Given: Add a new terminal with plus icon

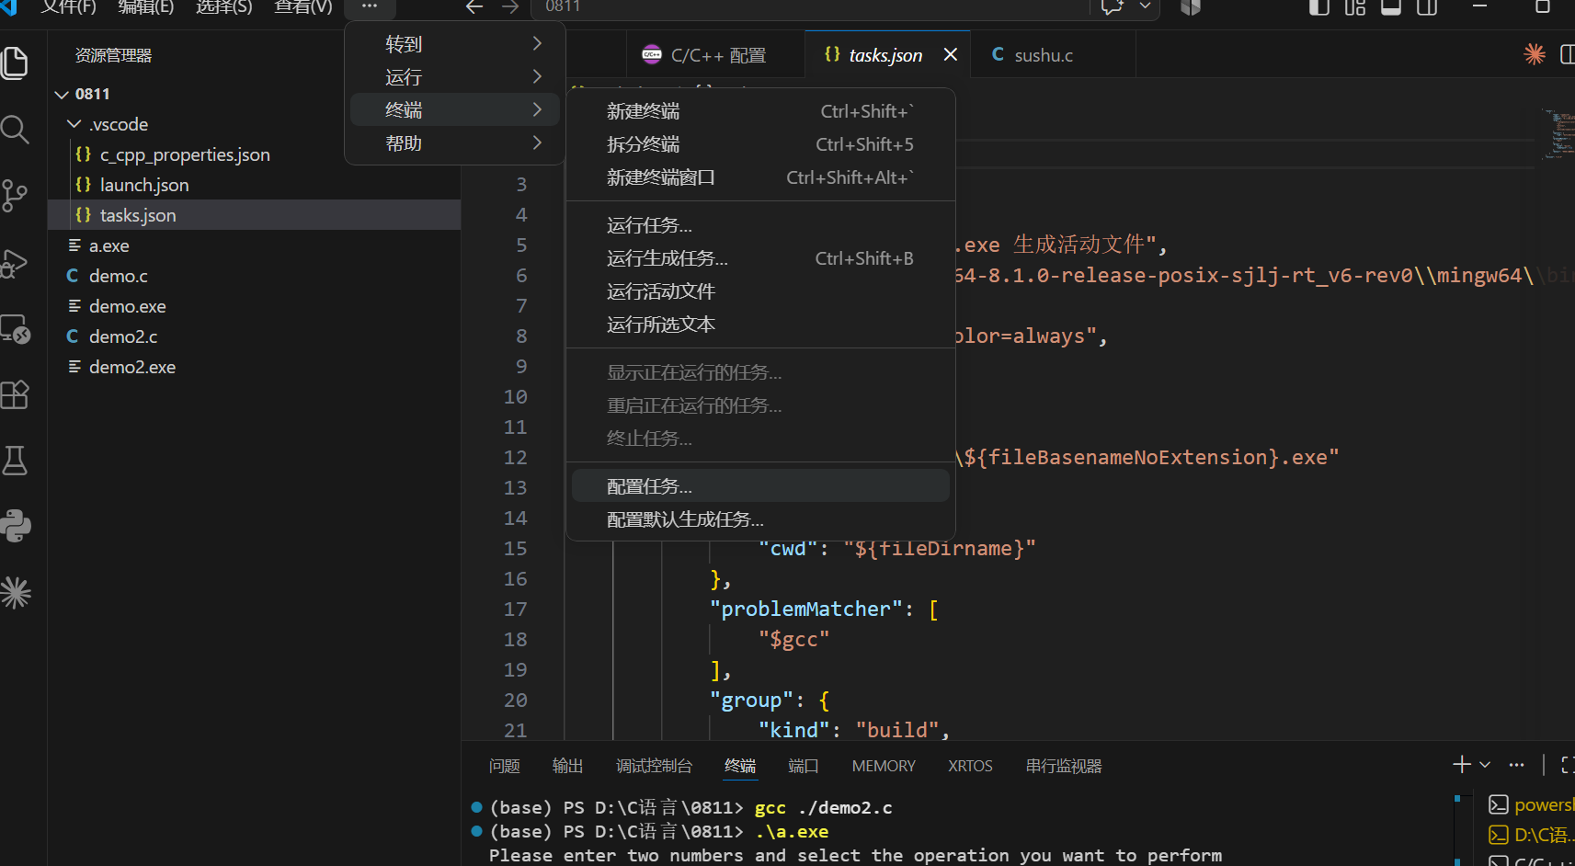Looking at the screenshot, I should point(1461,765).
